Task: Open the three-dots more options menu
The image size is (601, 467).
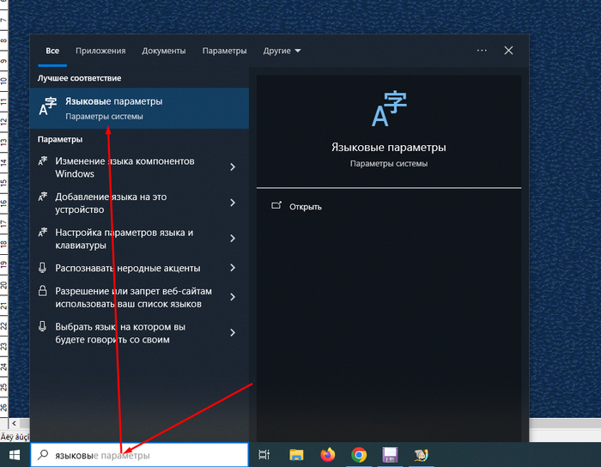Action: (x=482, y=51)
